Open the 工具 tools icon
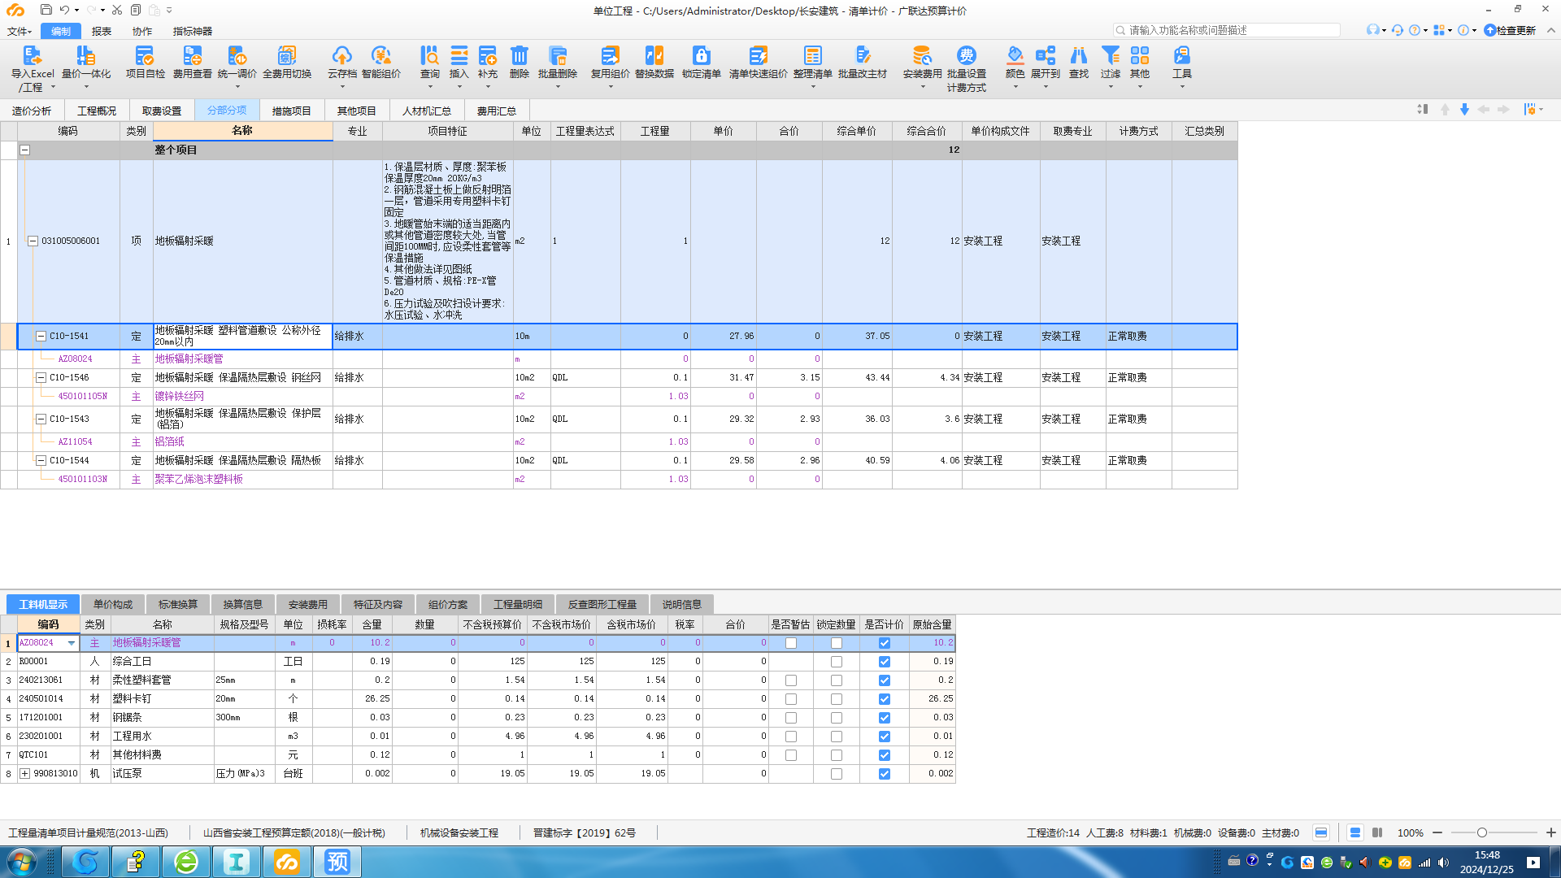 point(1181,55)
